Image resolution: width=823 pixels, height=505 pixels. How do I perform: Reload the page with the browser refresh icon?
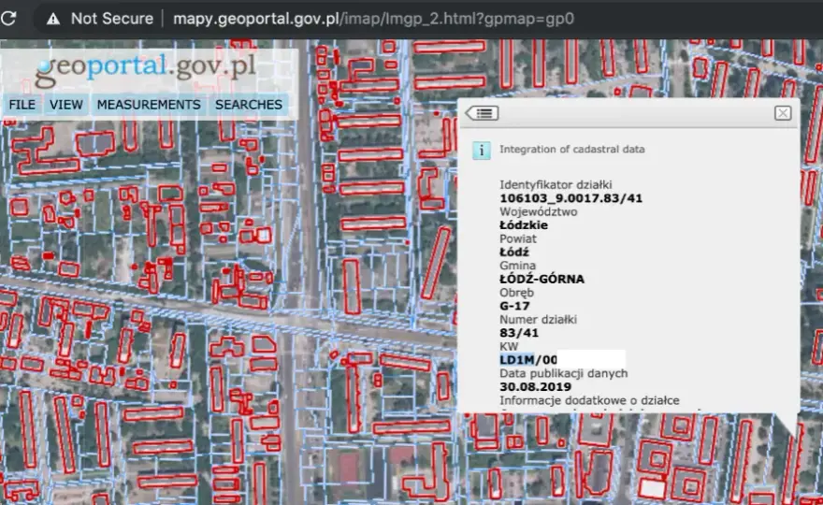(8, 19)
